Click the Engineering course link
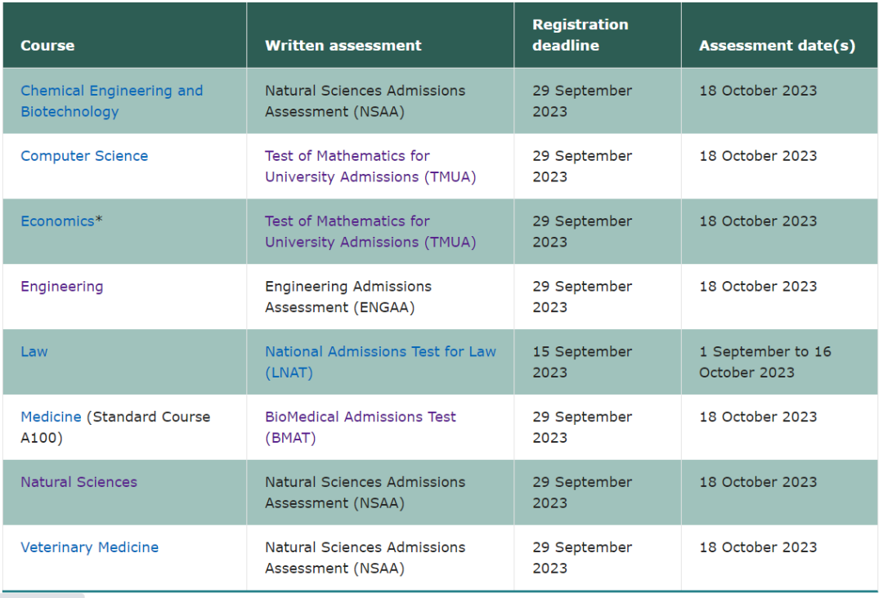The height and width of the screenshot is (598, 883). click(62, 287)
